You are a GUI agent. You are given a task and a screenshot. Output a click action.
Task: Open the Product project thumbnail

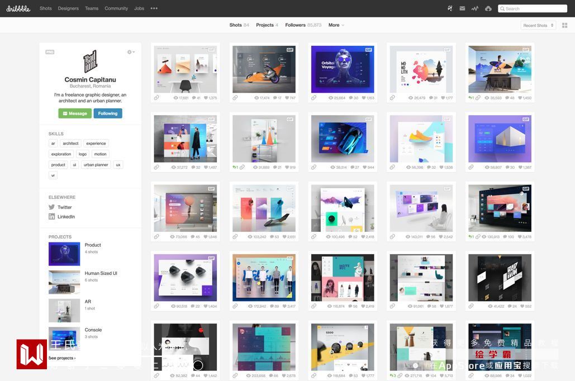64,254
